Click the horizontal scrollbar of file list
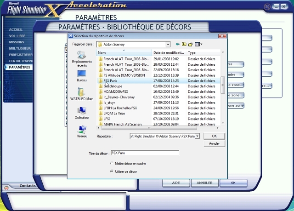 click(x=149, y=128)
